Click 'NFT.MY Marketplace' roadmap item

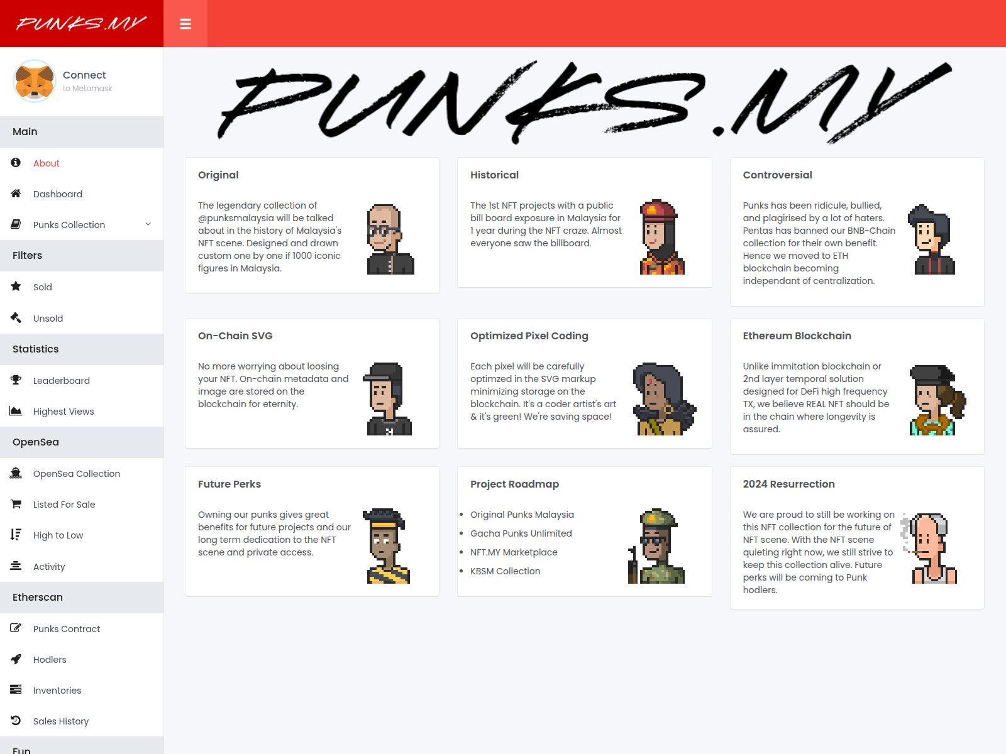pyautogui.click(x=514, y=552)
